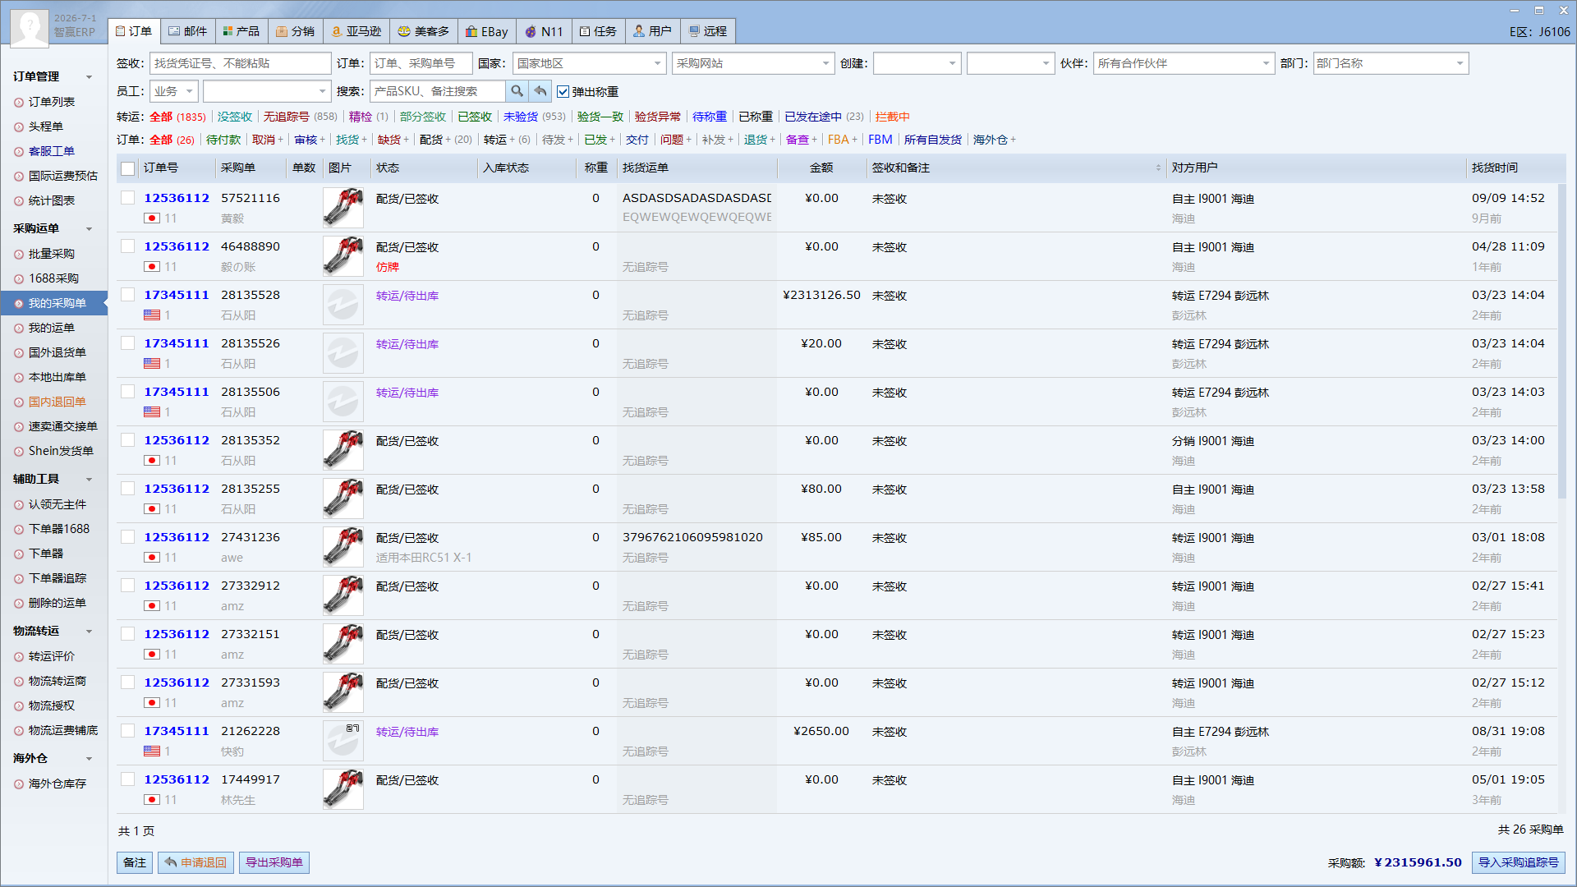Click the magnifier search icon
1577x887 pixels.
point(517,91)
